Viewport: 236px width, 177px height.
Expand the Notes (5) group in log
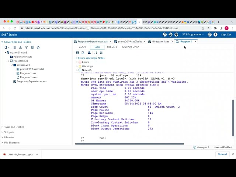pos(77,70)
